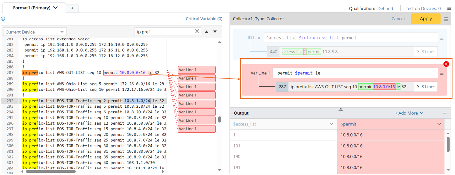
Task: Open the top-right hamburger menu
Action: click(449, 8)
